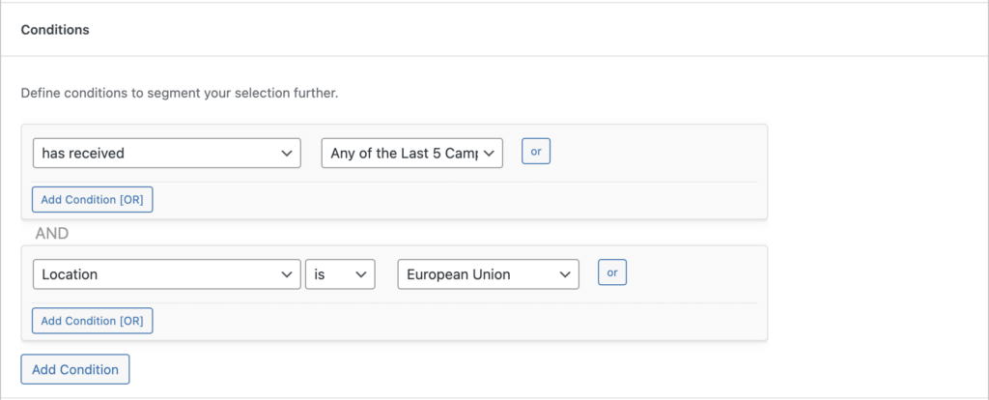Click the bottom 'Add Condition' button
The width and height of the screenshot is (989, 400).
[x=75, y=369]
